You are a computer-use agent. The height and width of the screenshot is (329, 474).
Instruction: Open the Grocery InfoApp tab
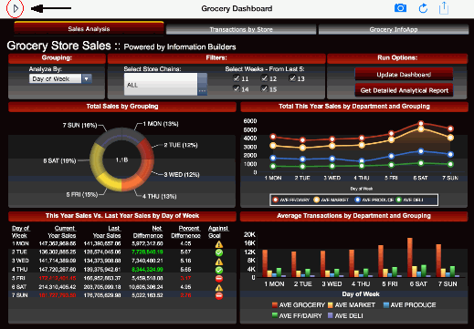394,29
